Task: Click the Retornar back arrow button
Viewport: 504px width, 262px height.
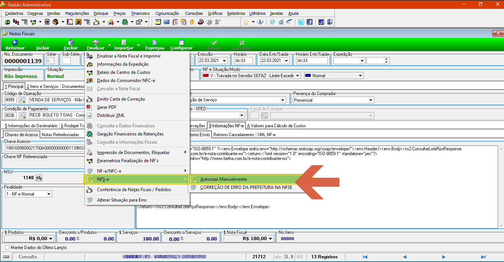Action: click(x=15, y=45)
